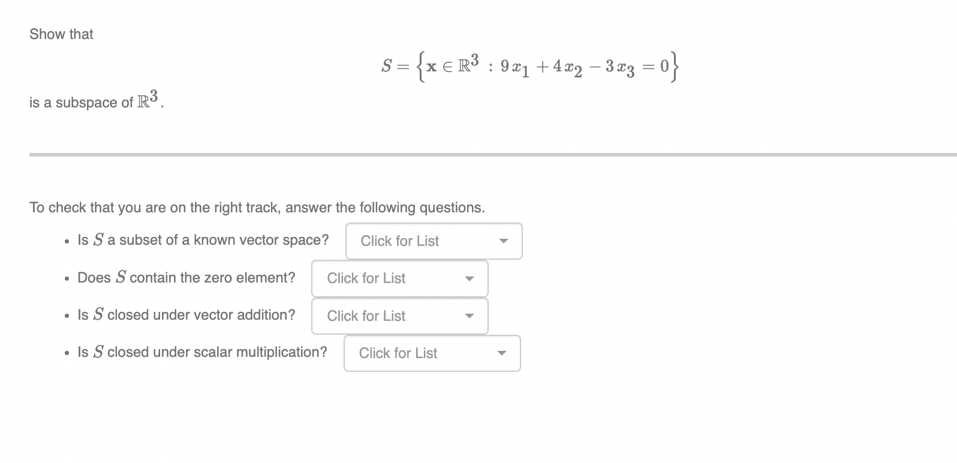Click 'Is S a subset of a known vector space?'
The width and height of the screenshot is (957, 463).
pos(203,240)
